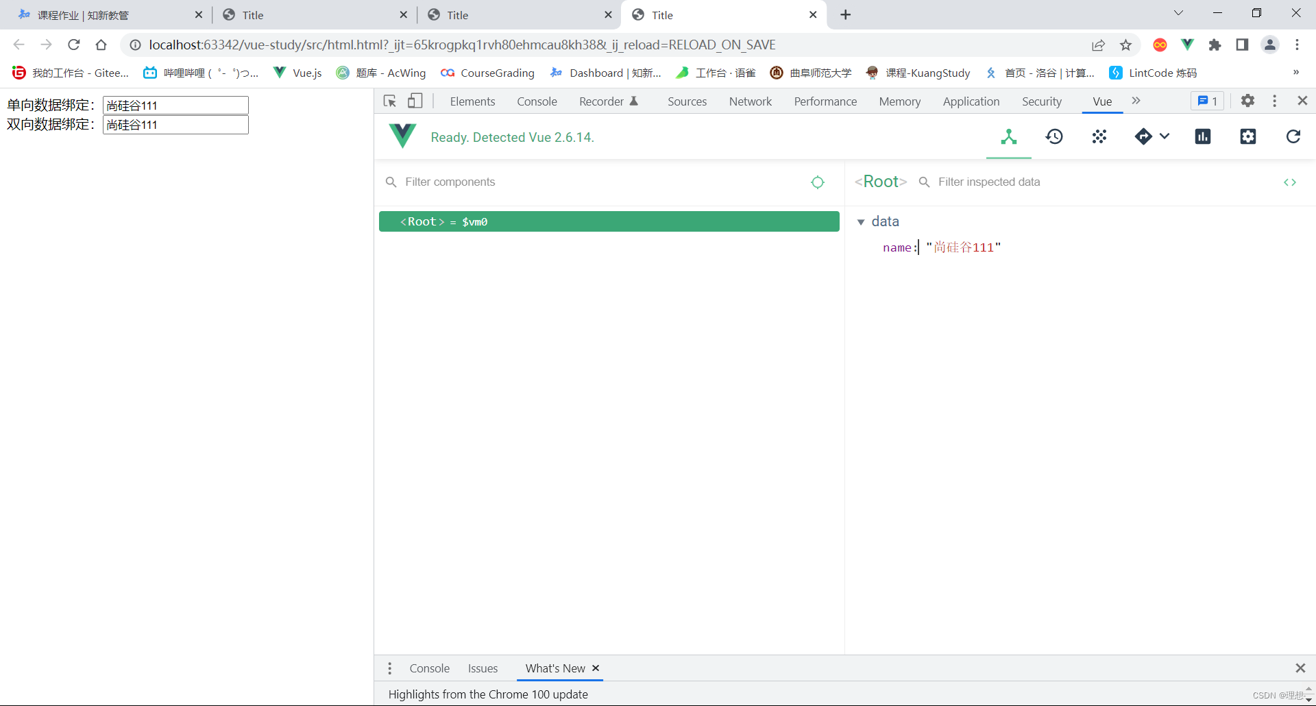Viewport: 1316px width, 706px height.
Task: Click the browser Back arrow
Action: pos(19,45)
